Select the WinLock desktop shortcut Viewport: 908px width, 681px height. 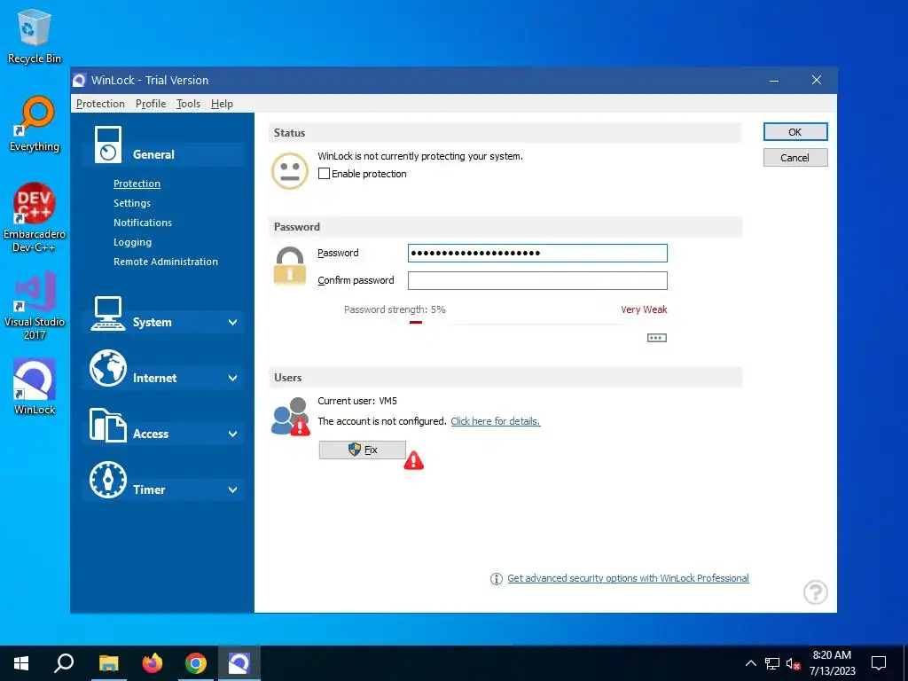(x=35, y=387)
